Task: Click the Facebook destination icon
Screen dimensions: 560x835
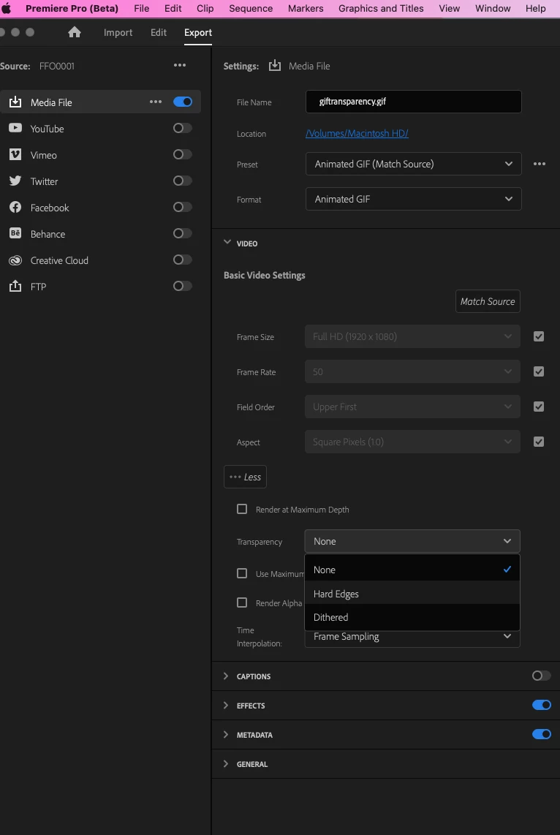Action: coord(15,207)
